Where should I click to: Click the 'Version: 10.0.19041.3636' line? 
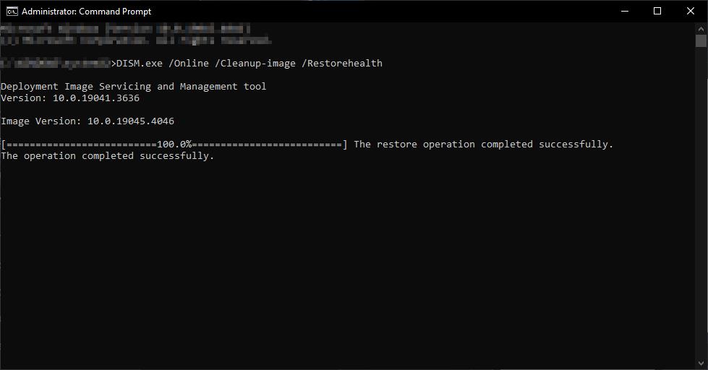pyautogui.click(x=70, y=98)
